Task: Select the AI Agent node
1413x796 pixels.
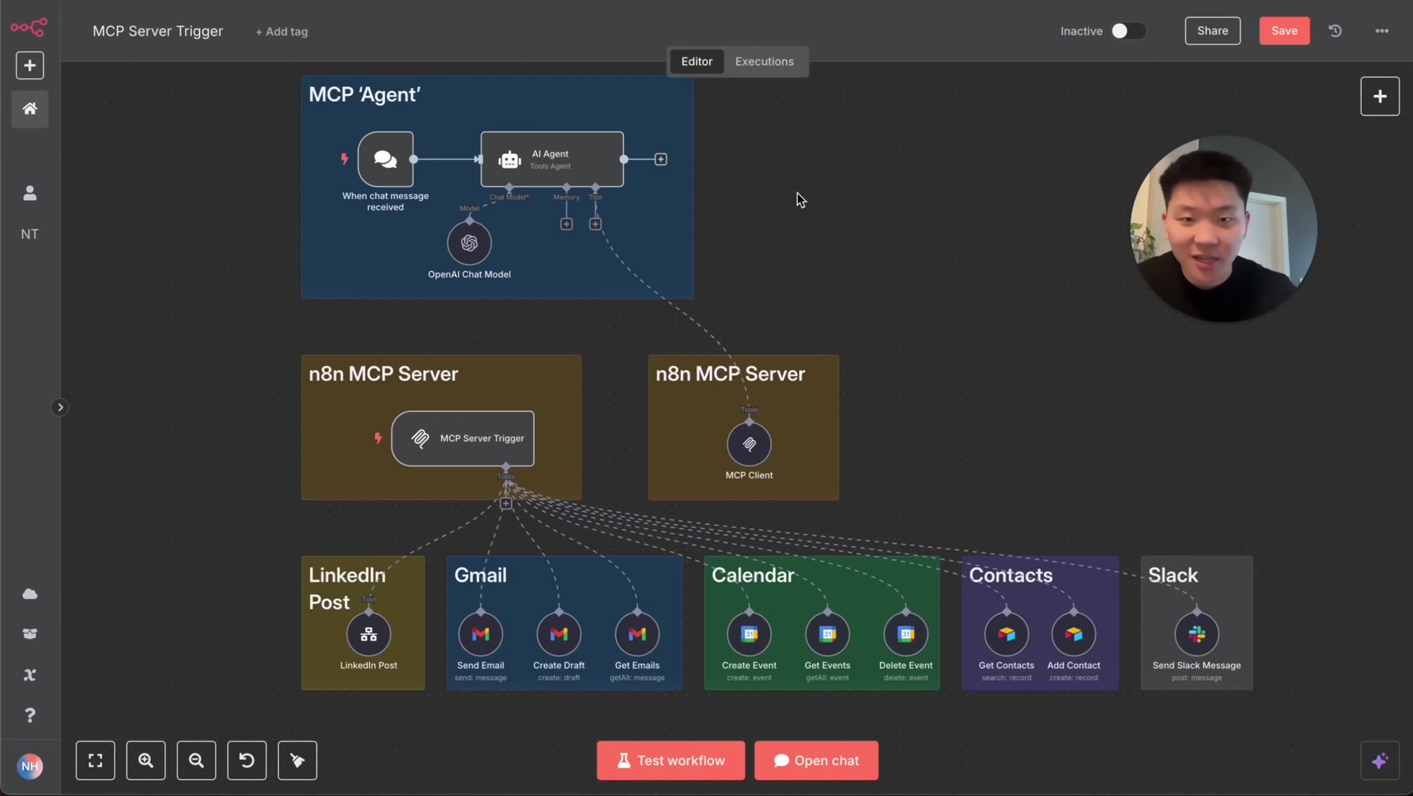Action: (x=552, y=159)
